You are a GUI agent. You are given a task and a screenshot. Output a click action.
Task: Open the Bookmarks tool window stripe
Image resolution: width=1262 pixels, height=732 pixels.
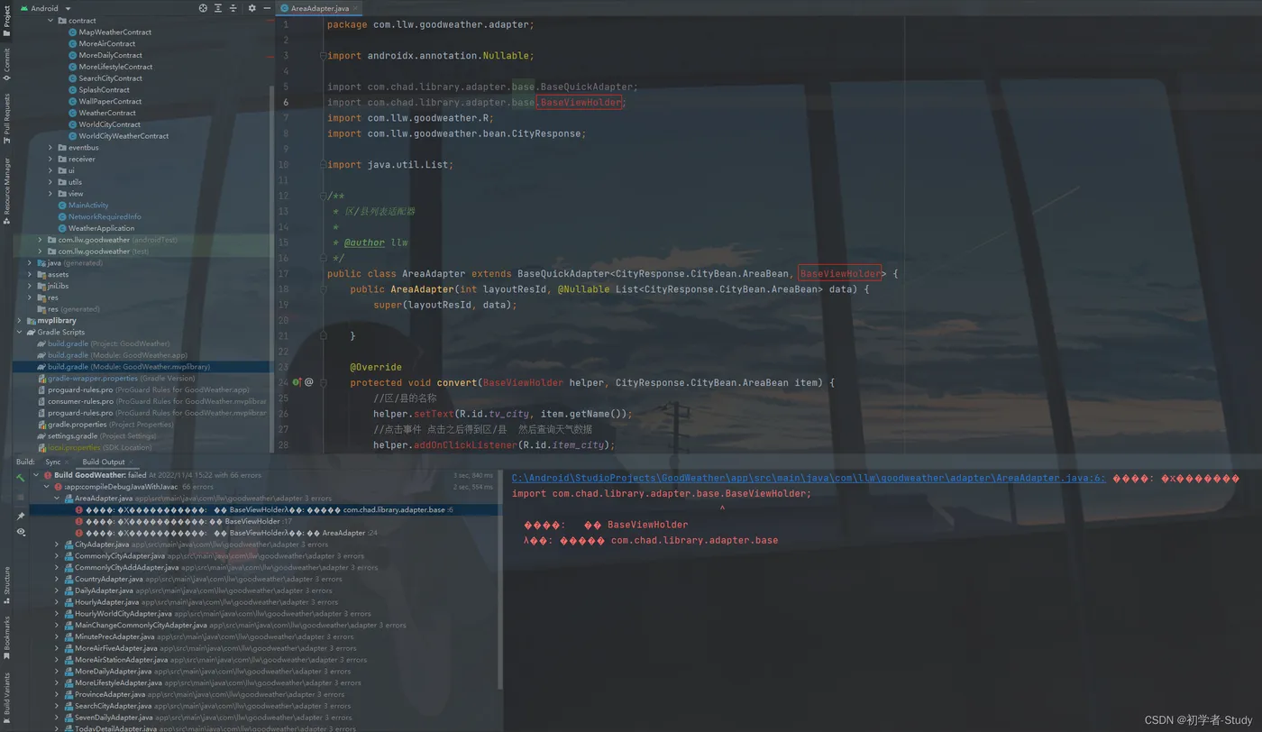[7, 637]
